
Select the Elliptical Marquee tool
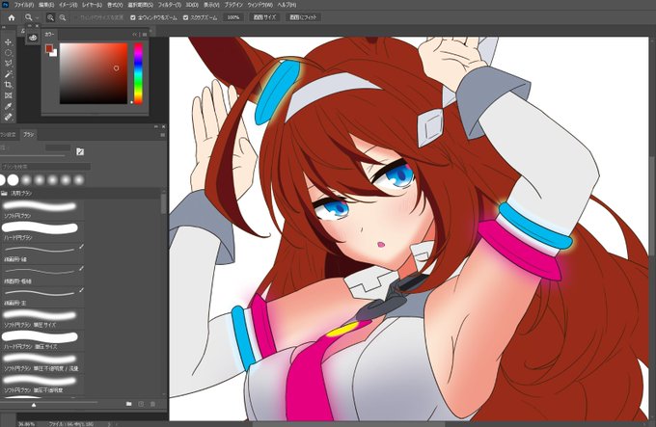(x=8, y=53)
